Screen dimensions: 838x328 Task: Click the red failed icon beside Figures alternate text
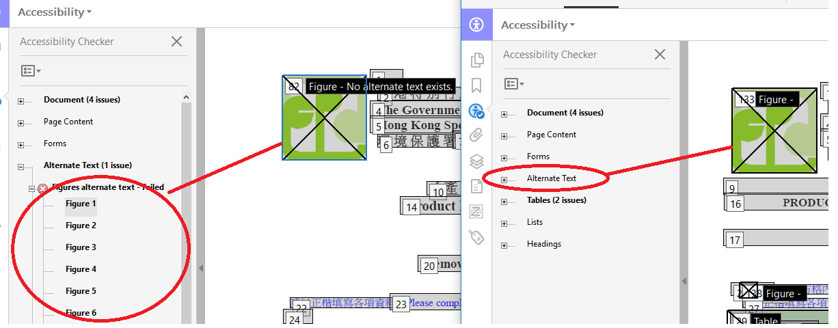pyautogui.click(x=42, y=188)
